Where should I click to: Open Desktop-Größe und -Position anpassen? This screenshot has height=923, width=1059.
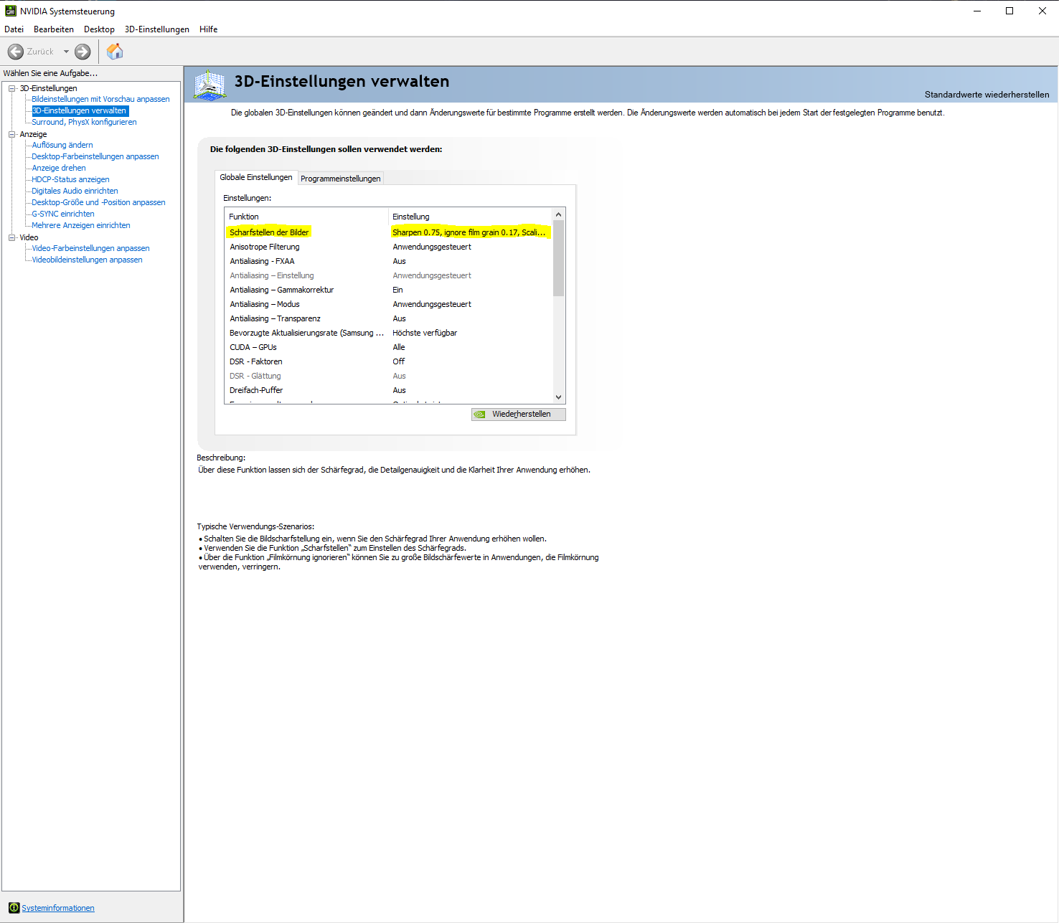coord(98,202)
